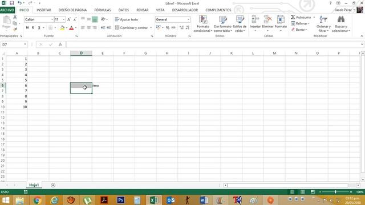Open the font size 11 dropdown
The height and width of the screenshot is (205, 365).
coord(64,19)
